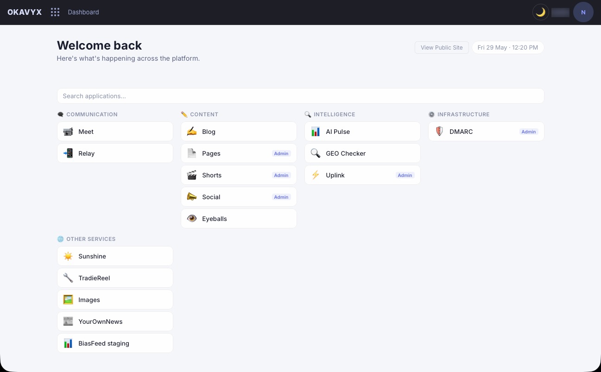Click the AI Pulse chart icon

pos(316,132)
